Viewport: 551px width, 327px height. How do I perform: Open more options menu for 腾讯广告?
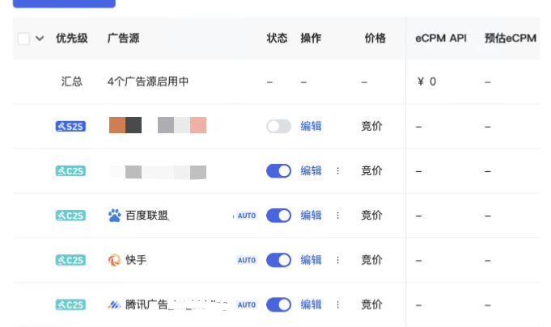point(337,304)
